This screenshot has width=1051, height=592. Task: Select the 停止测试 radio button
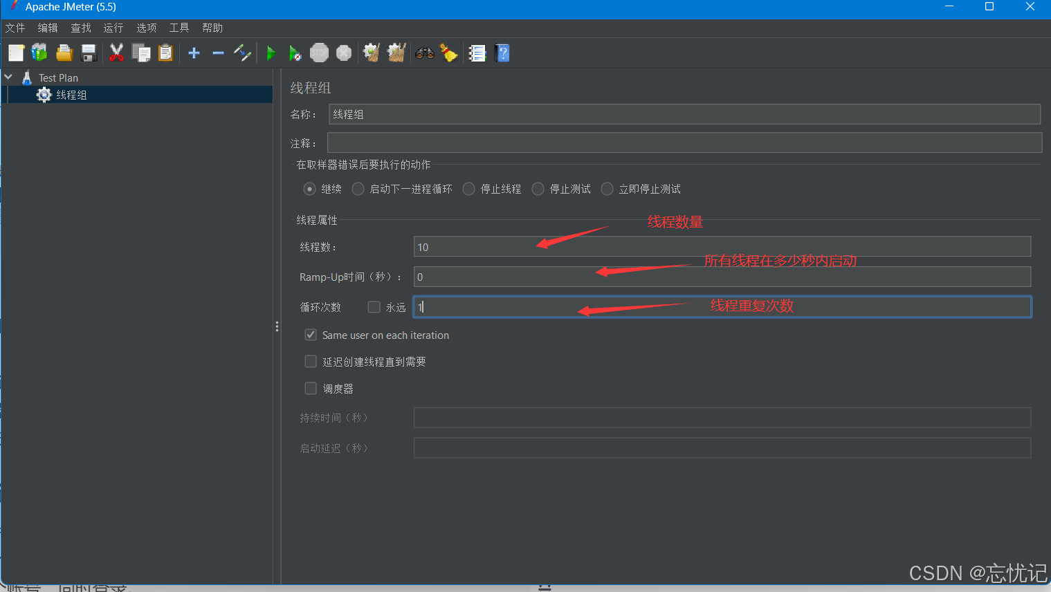pos(538,189)
